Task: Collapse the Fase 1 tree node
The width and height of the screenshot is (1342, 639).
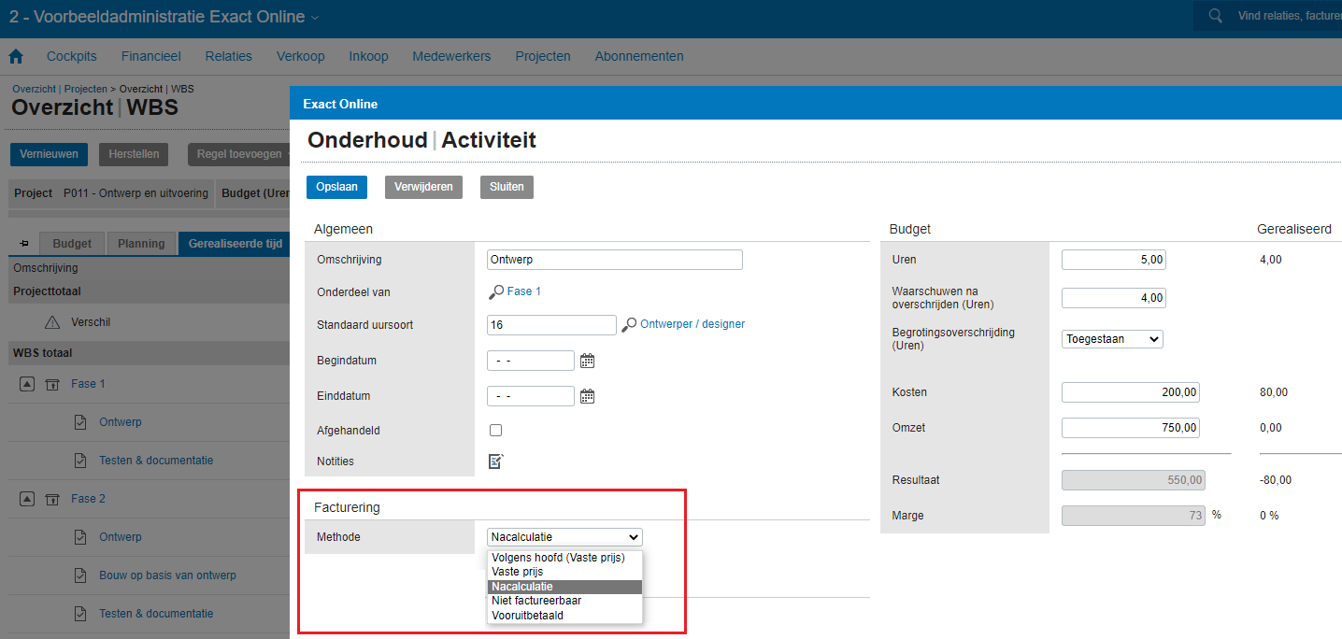Action: [27, 384]
